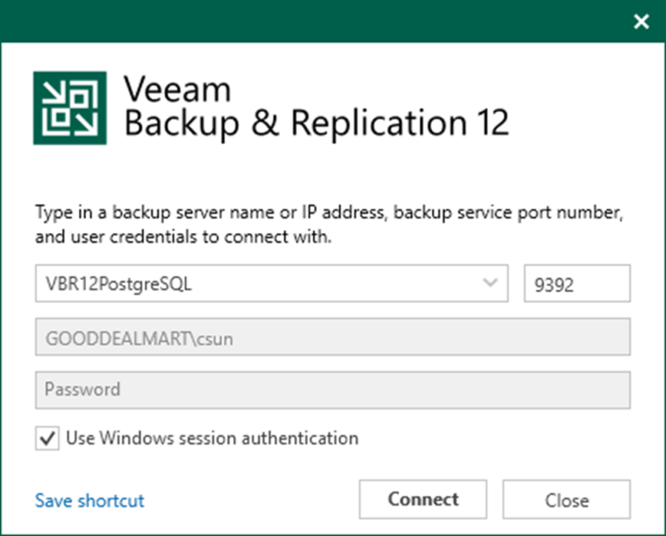Click the "and user credentials to connect with" text
This screenshot has height=536, width=666.
(x=183, y=237)
